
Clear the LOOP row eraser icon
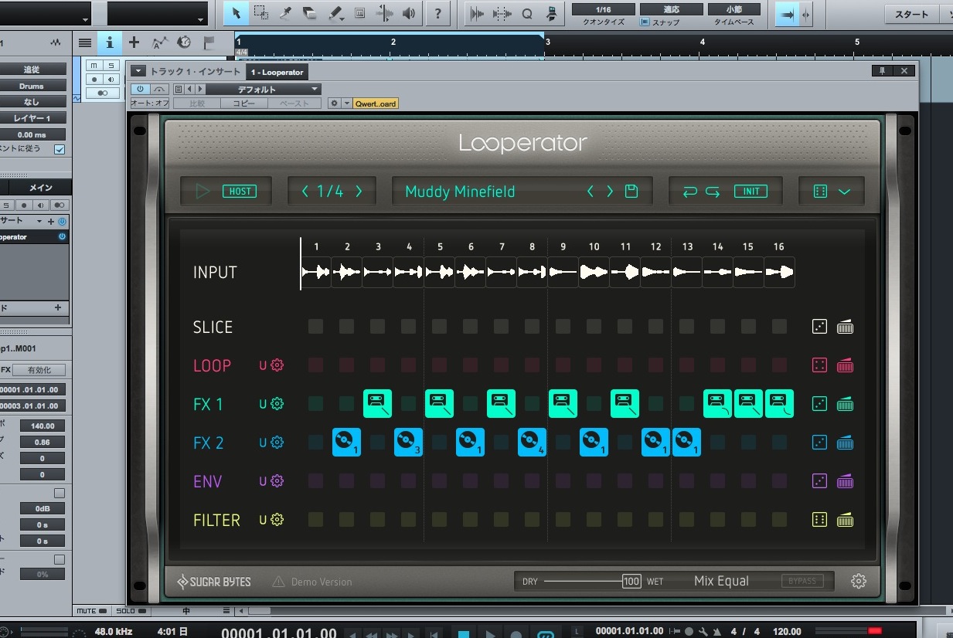point(845,365)
